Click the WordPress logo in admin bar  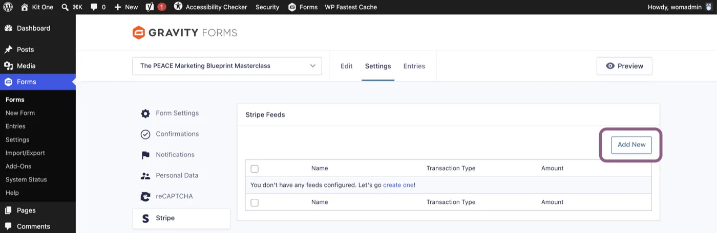click(x=8, y=7)
